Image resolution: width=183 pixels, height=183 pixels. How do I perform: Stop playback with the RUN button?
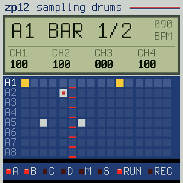tap(129, 171)
